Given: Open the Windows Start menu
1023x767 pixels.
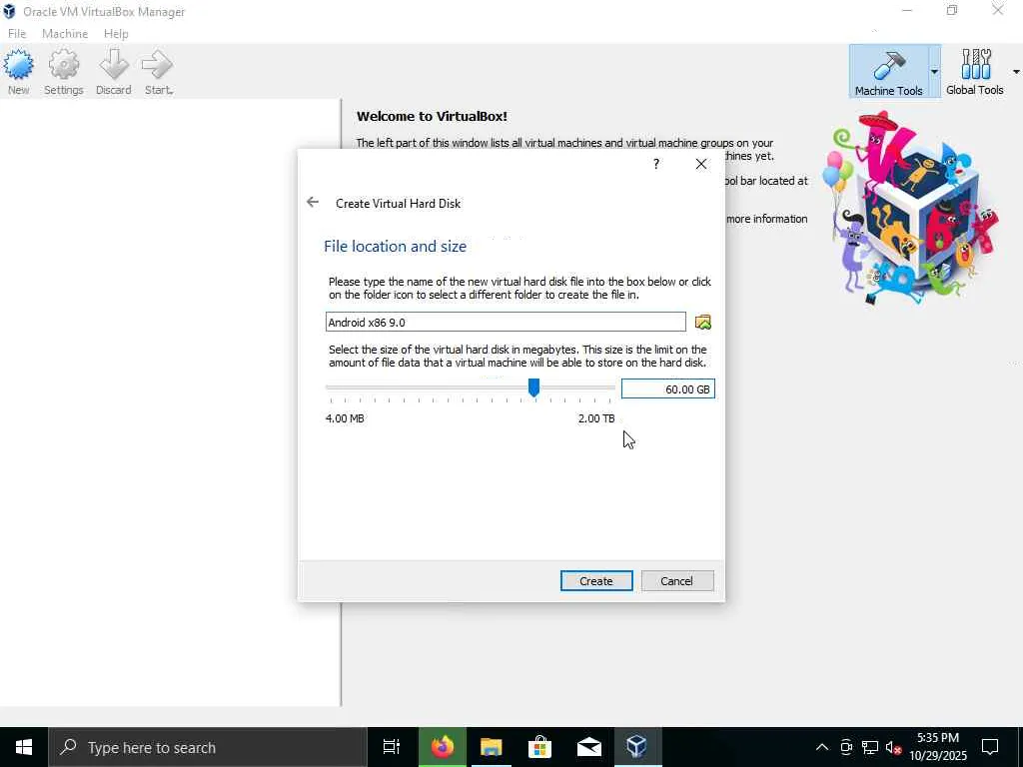Looking at the screenshot, I should (x=24, y=747).
